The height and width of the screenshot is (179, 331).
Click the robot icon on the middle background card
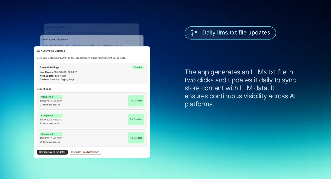tap(44, 39)
